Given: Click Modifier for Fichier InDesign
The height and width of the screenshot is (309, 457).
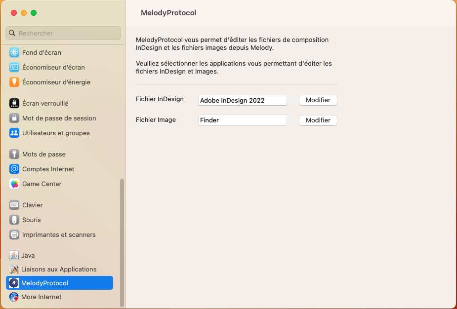Looking at the screenshot, I should (318, 100).
